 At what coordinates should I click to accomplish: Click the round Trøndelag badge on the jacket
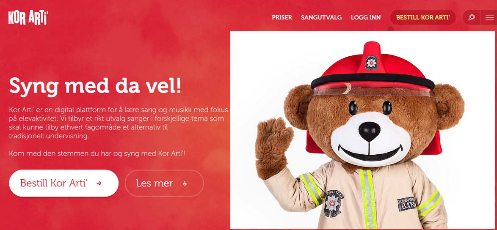click(x=332, y=203)
